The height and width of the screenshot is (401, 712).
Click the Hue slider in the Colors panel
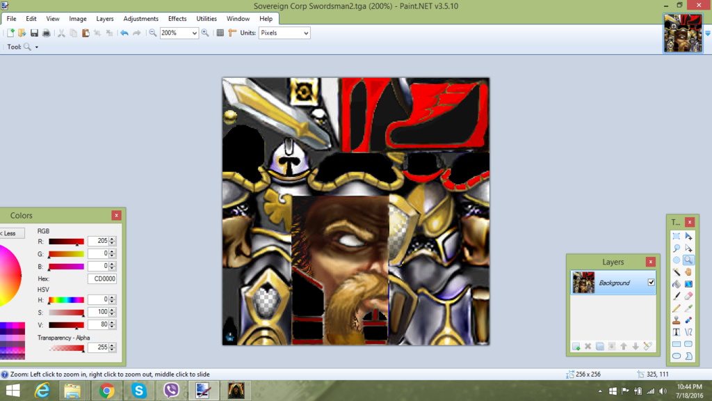66,300
